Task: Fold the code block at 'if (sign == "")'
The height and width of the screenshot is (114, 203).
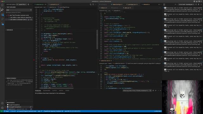Action: tap(38, 58)
